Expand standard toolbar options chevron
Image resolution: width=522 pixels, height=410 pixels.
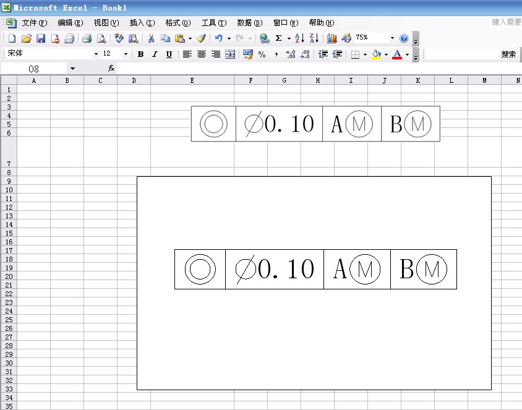416,38
